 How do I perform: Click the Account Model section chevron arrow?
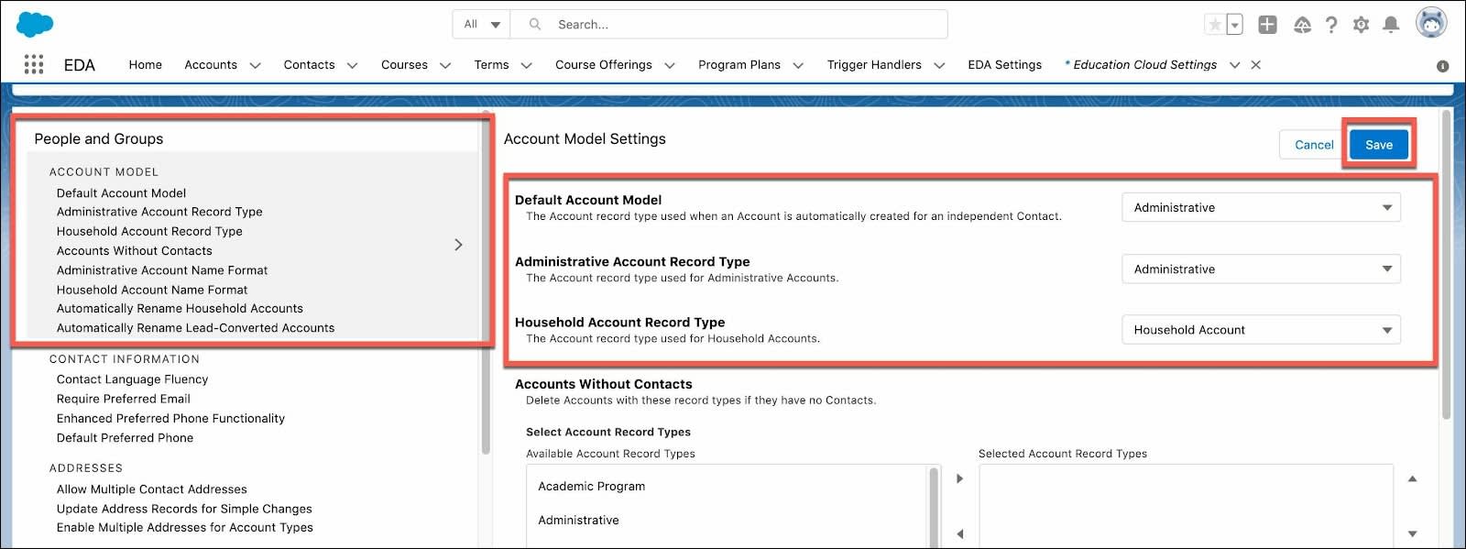(458, 245)
